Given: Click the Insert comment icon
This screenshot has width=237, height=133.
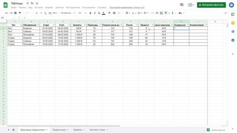Looking at the screenshot, I should pyautogui.click(x=157, y=13).
